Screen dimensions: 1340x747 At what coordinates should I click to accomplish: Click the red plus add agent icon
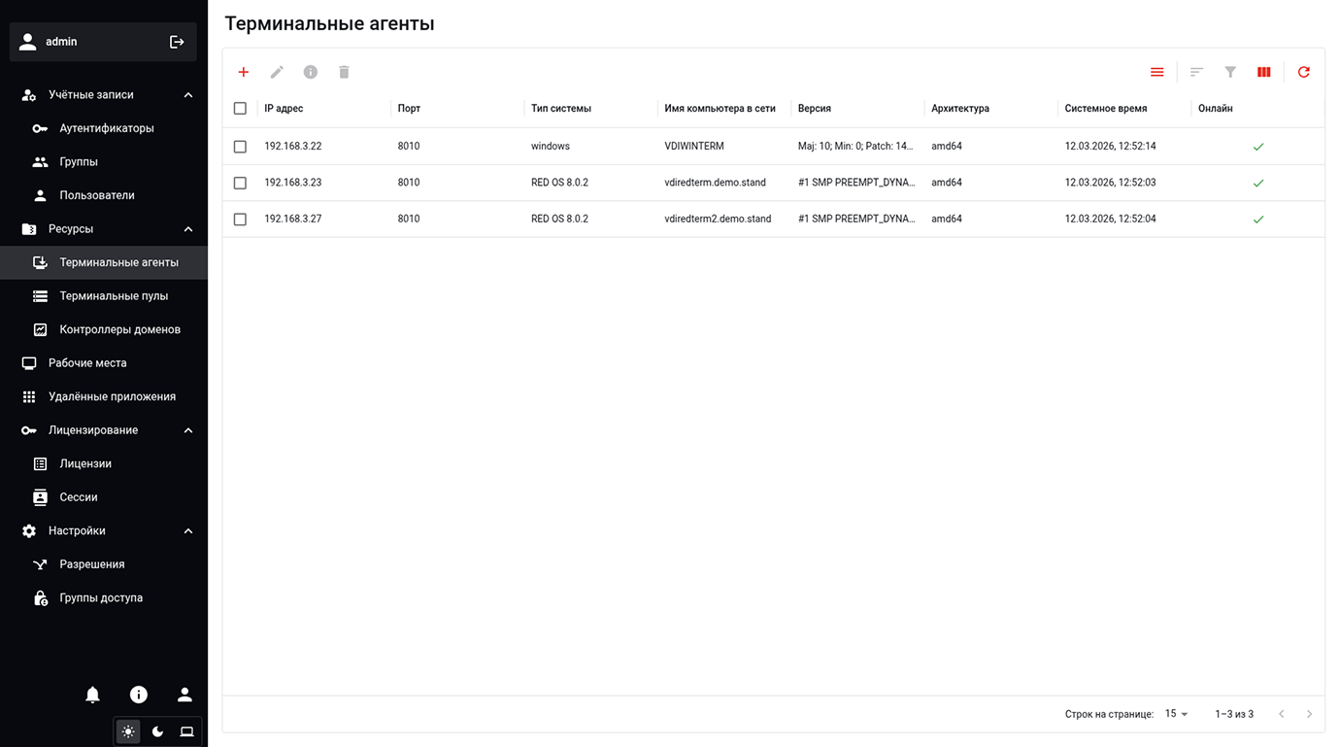244,72
